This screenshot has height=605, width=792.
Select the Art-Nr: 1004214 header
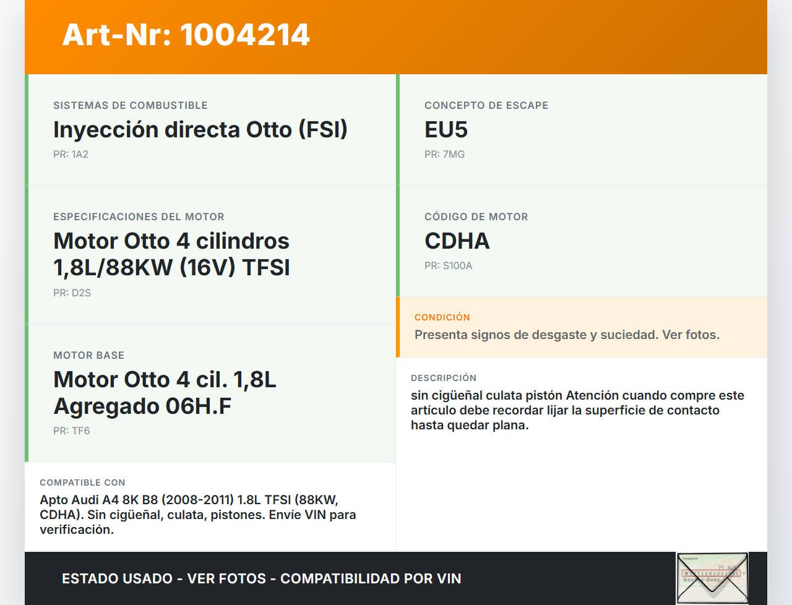186,35
